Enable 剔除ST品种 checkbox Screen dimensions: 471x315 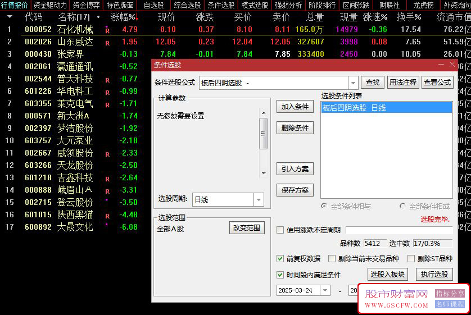pyautogui.click(x=411, y=259)
